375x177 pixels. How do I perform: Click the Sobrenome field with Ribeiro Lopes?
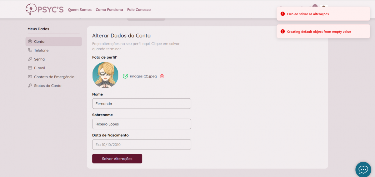click(x=142, y=124)
